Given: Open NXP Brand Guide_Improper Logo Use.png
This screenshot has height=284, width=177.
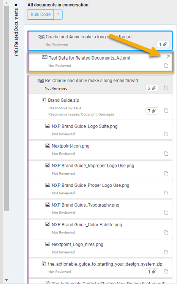Looking at the screenshot, I should coord(93,166).
